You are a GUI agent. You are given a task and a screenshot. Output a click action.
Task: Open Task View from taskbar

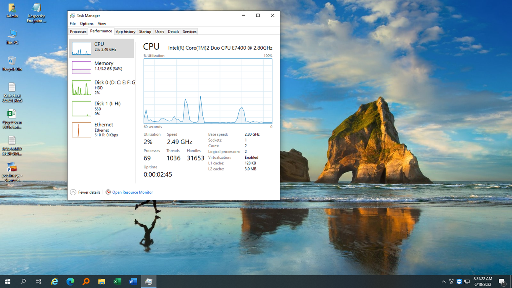click(x=38, y=282)
